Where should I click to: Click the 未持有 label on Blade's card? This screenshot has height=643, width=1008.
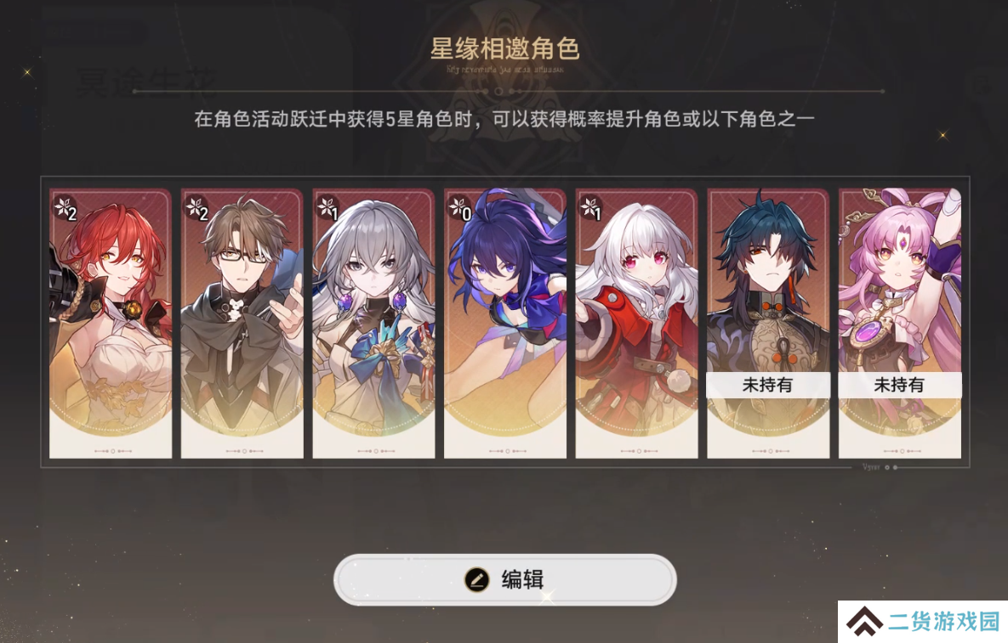tap(768, 385)
